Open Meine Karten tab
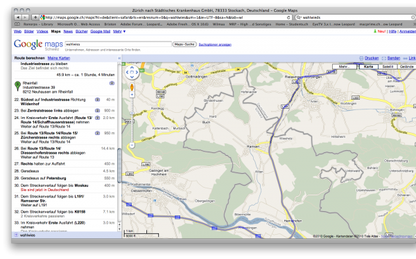 [x=59, y=58]
